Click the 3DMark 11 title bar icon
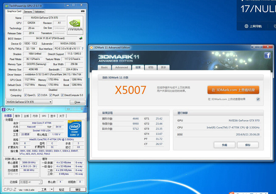 91,48
